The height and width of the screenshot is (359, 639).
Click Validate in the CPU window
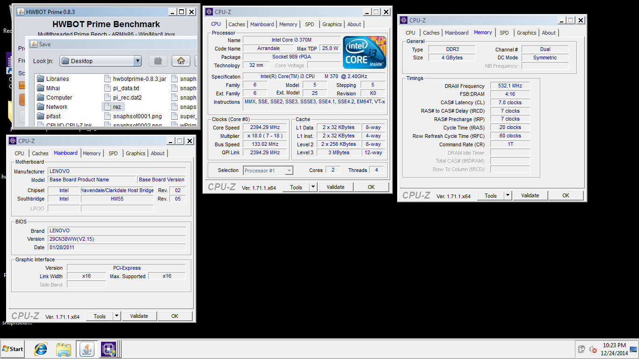click(x=335, y=187)
